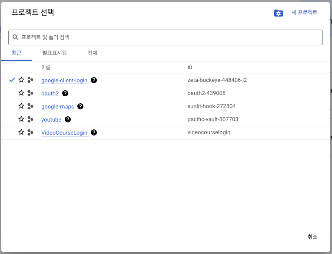Star the oauth2 project
This screenshot has height=254, width=332.
21,93
